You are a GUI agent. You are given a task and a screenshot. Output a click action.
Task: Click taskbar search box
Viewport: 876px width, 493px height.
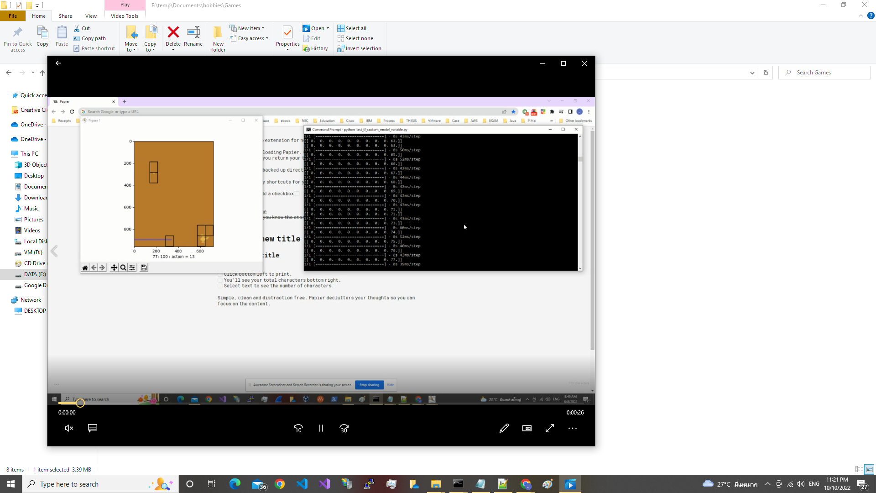point(100,484)
